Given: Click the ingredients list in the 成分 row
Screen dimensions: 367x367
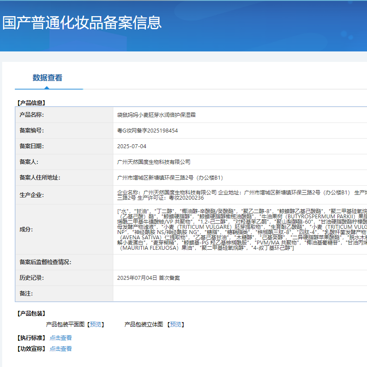Looking at the screenshot, I should 240,229.
